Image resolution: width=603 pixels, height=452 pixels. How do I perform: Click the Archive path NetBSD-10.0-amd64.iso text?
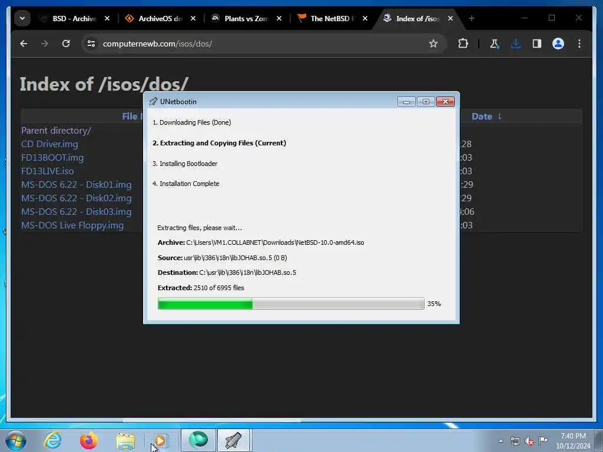pyautogui.click(x=275, y=242)
